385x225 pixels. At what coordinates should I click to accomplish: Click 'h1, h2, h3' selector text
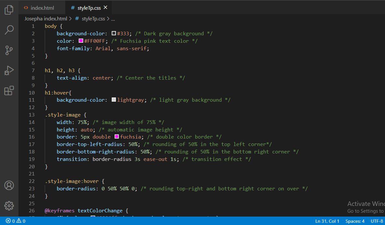[60, 71]
